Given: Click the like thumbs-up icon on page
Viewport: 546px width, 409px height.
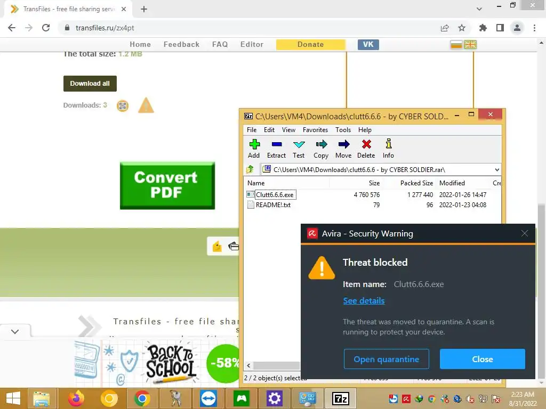Looking at the screenshot, I should point(218,246).
